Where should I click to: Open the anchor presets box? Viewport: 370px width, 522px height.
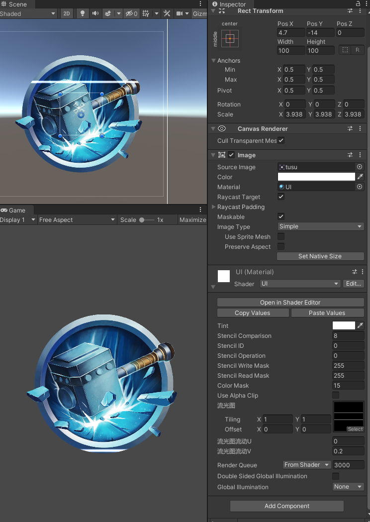point(230,38)
